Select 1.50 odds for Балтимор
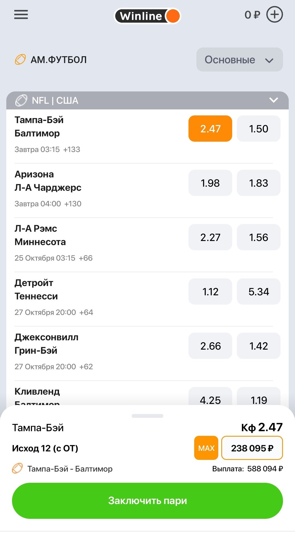 (x=258, y=129)
